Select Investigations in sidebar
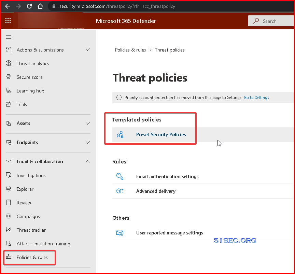Screen dimensions: 295x274 point(31,175)
